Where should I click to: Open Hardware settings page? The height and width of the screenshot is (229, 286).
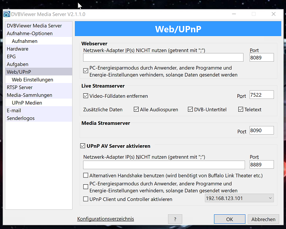point(39,49)
